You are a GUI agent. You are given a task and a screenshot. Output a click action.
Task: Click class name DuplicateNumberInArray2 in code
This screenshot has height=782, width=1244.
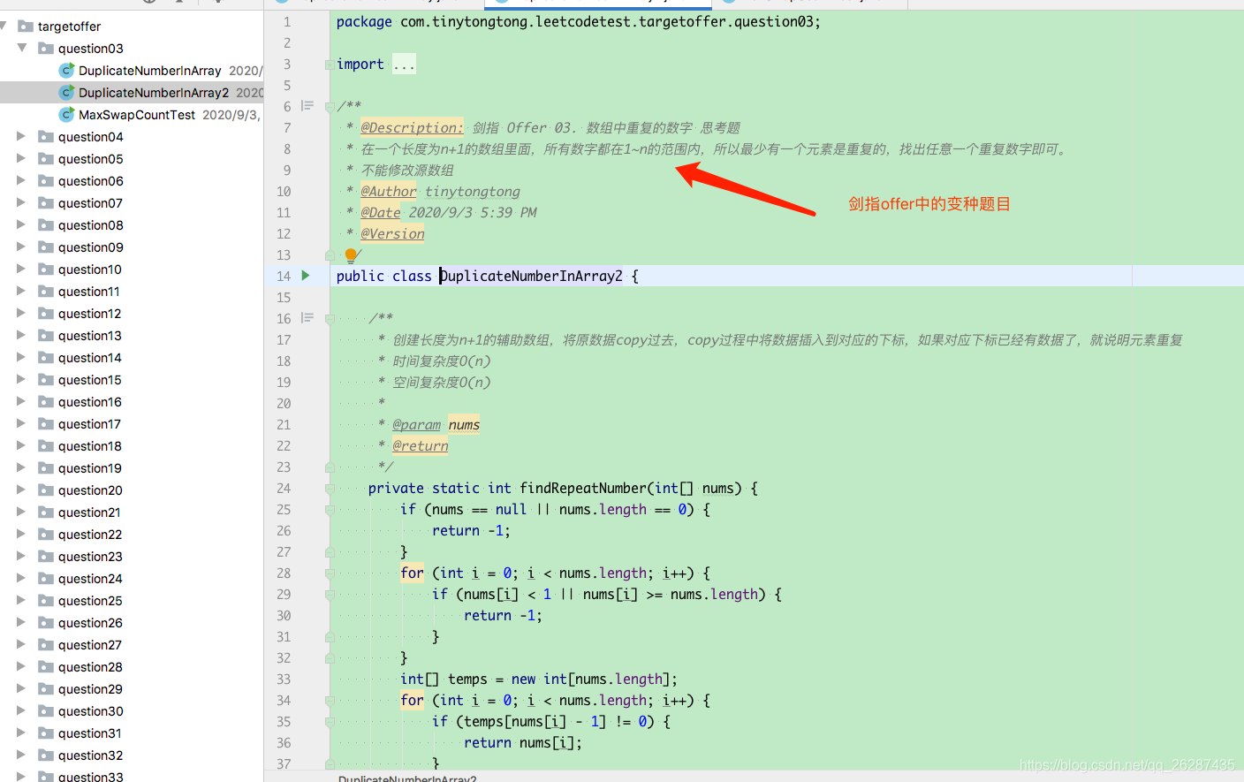pos(531,277)
